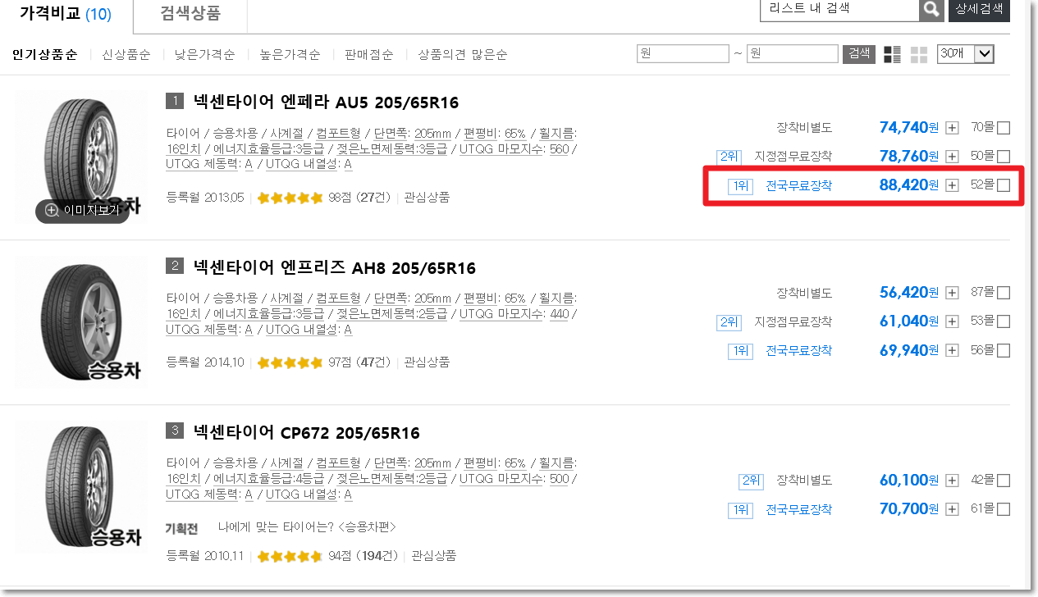
Task: Click UTQG 마모지수 560 spec link
Action: pyautogui.click(x=514, y=149)
